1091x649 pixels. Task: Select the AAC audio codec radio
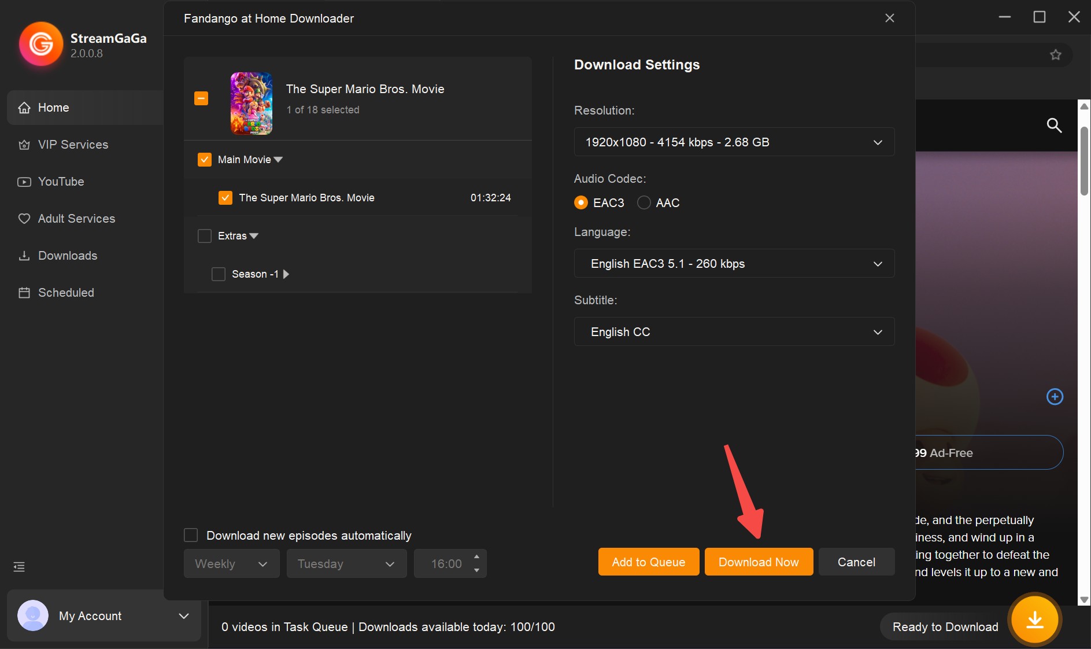coord(643,203)
